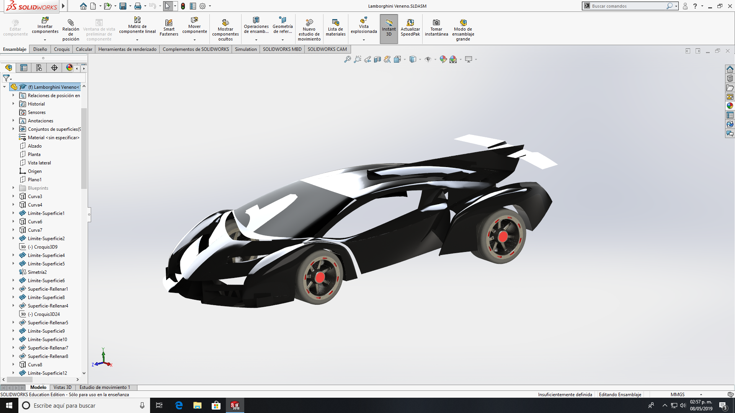The image size is (735, 413).
Task: Select Vistas 3D bottom tab
Action: 62,387
